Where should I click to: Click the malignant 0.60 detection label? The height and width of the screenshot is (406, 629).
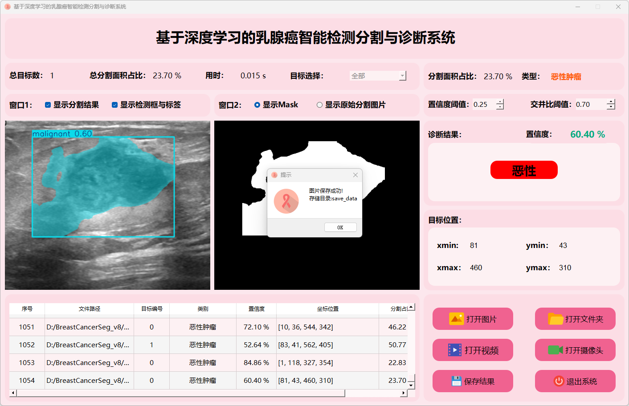62,134
